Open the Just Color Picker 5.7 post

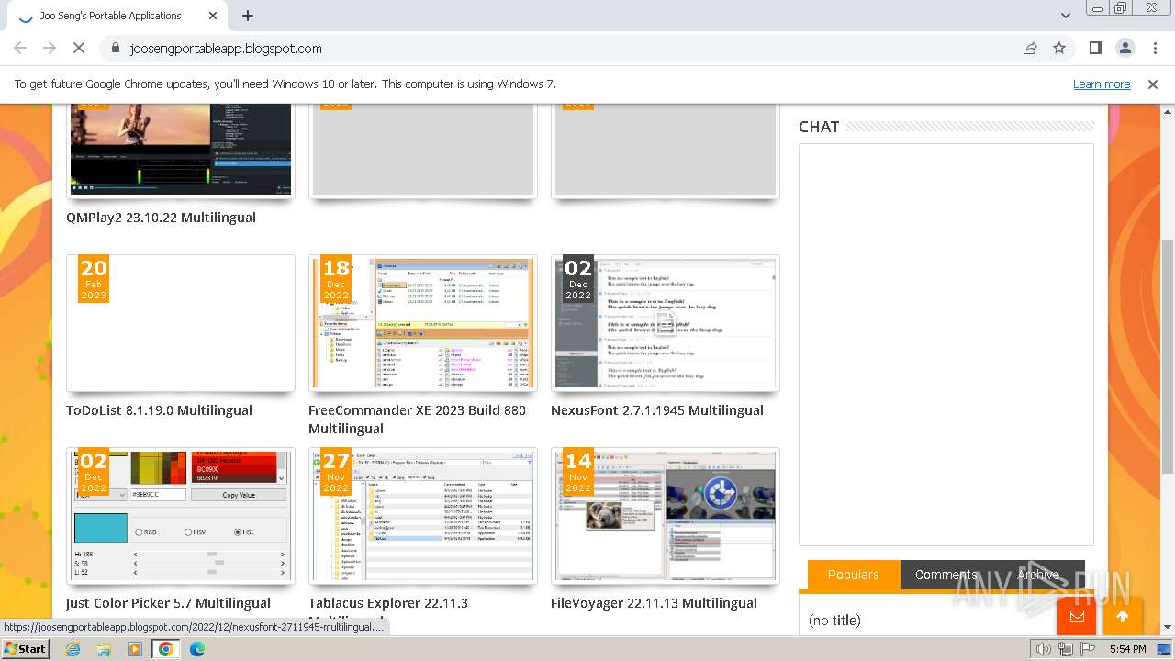(168, 603)
